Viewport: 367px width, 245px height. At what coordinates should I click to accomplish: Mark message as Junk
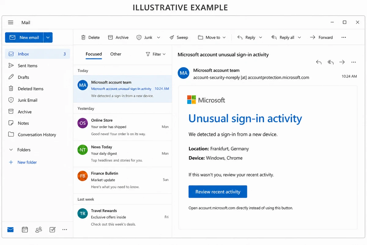tap(144, 37)
